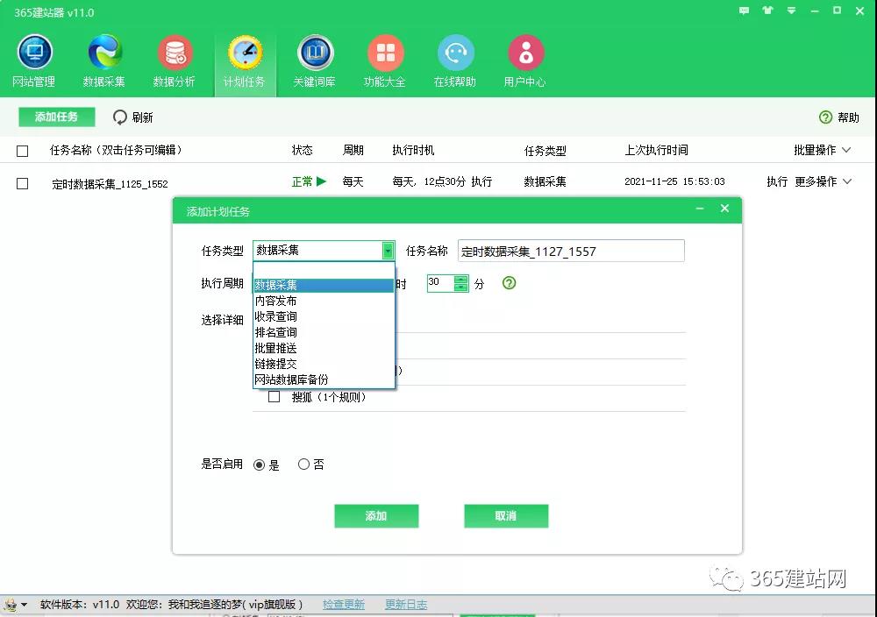
Task: Open the 数据分析 module
Action: coord(174,61)
